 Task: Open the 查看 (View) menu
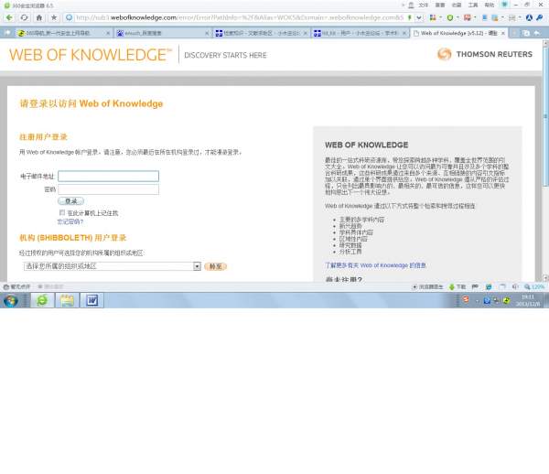coord(440,5)
